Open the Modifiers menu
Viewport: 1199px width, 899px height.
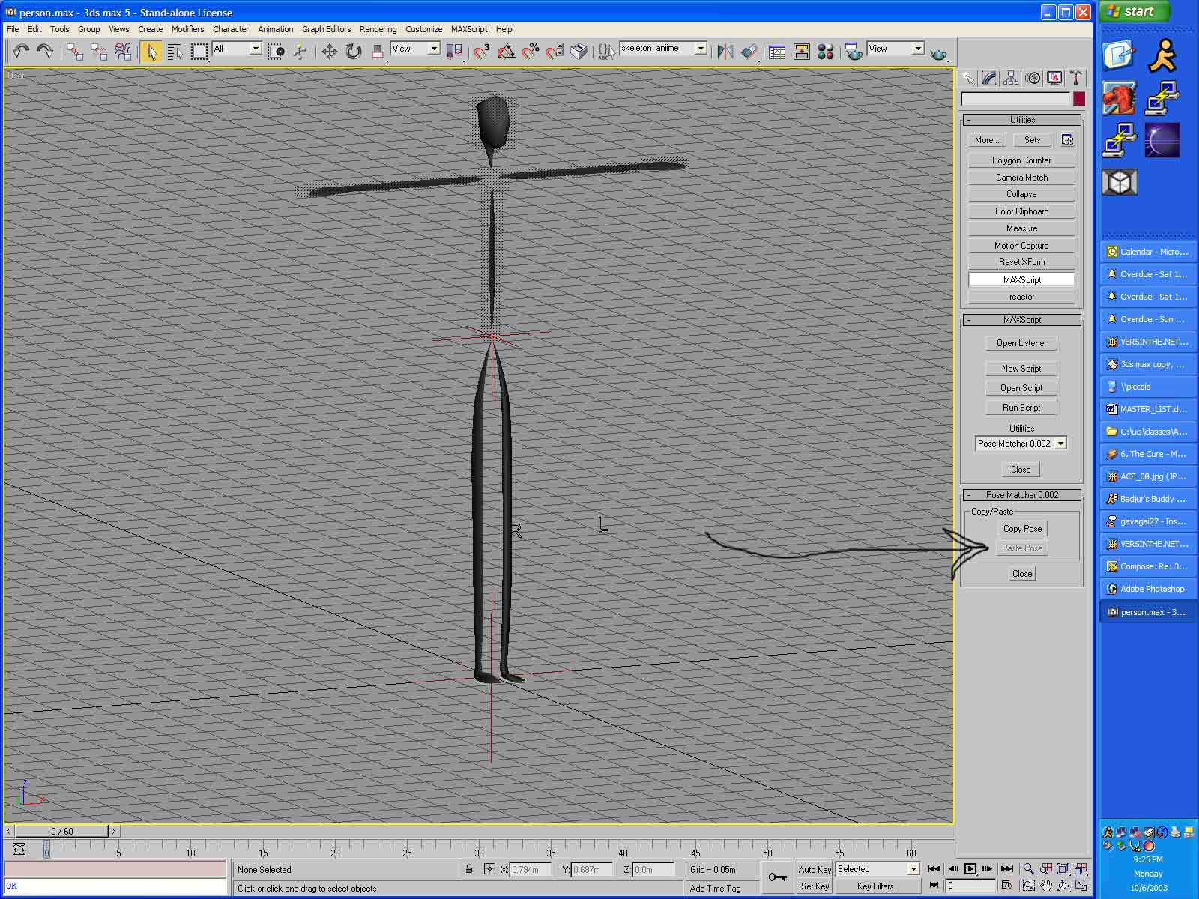point(187,29)
